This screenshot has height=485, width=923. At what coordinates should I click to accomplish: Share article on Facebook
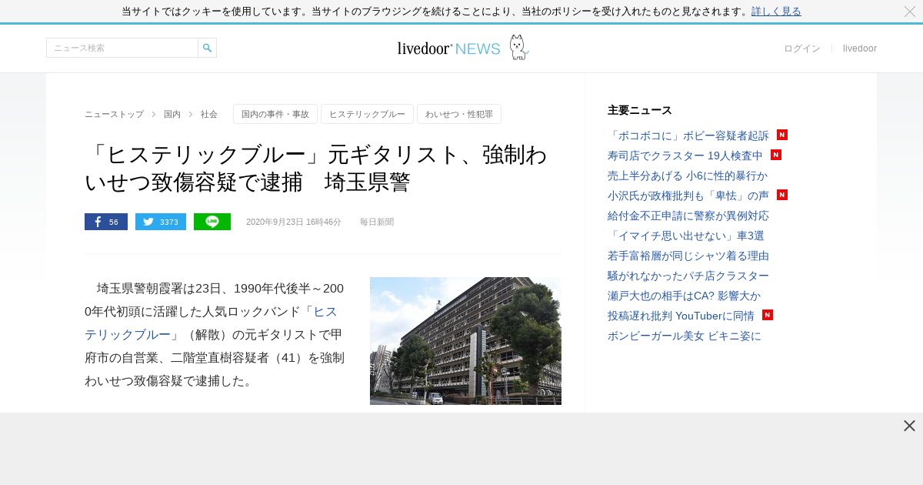coord(106,222)
